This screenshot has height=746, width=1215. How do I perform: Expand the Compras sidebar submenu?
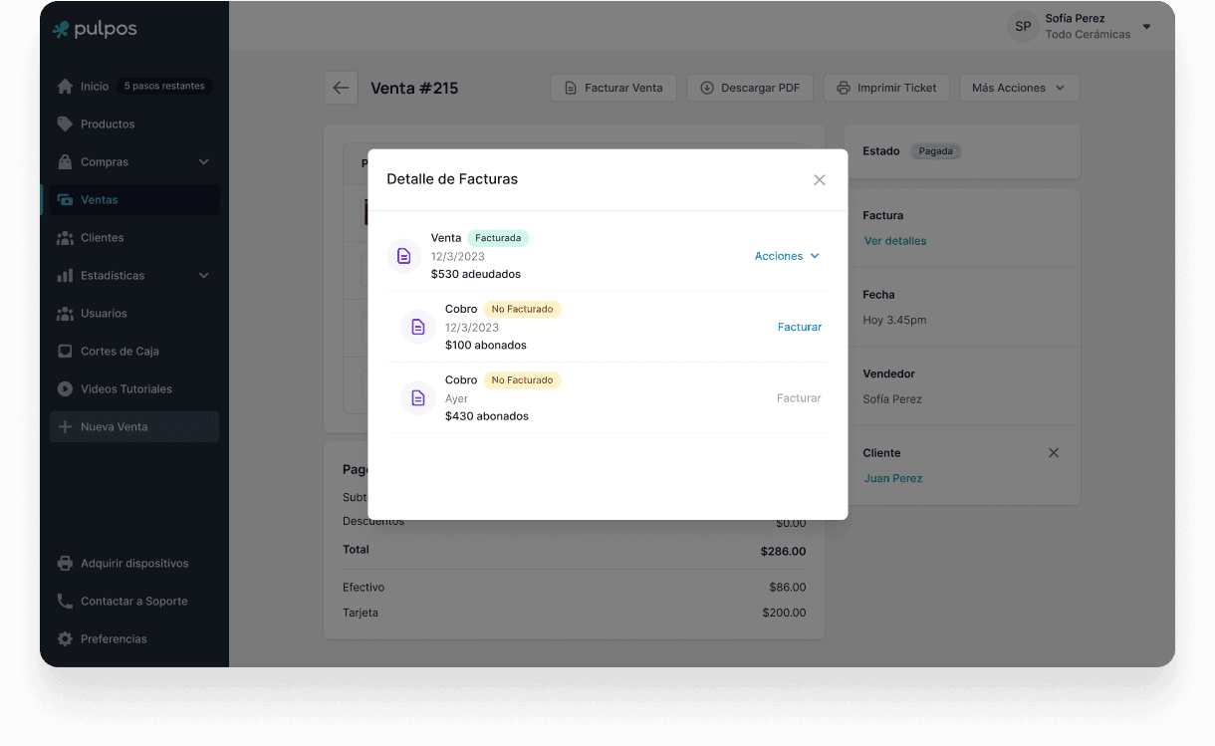pos(203,162)
